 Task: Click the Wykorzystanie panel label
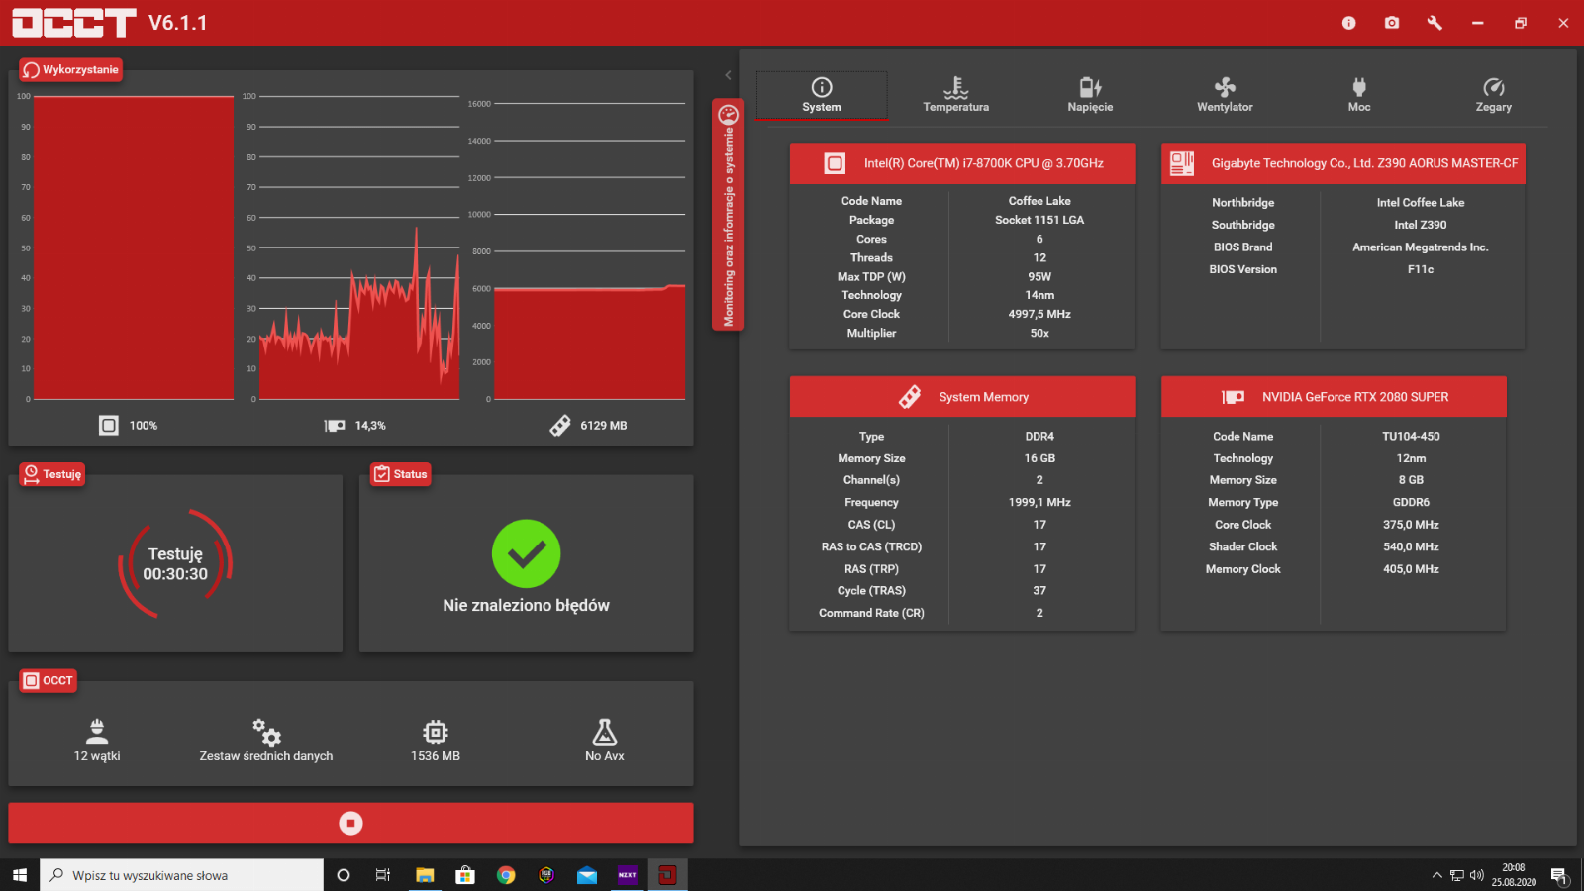[71, 70]
